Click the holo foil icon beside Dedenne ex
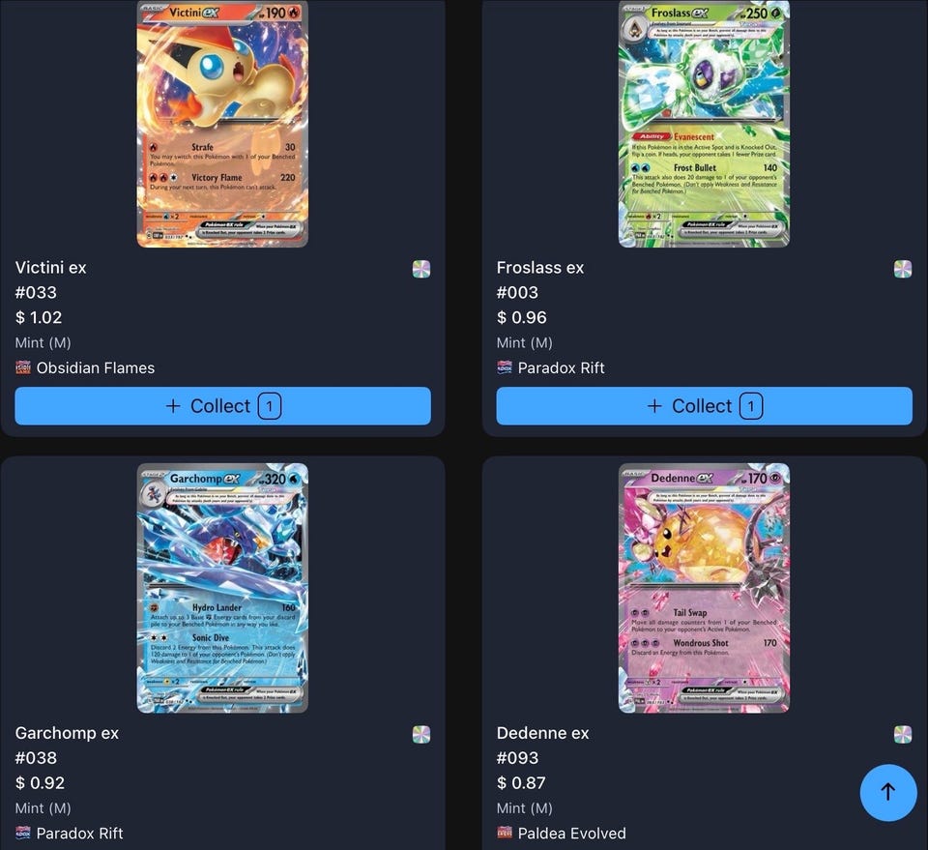 click(x=903, y=735)
